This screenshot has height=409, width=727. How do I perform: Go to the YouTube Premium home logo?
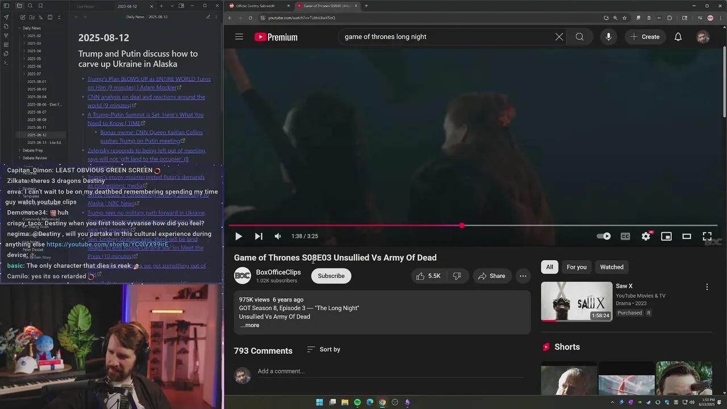coord(276,37)
